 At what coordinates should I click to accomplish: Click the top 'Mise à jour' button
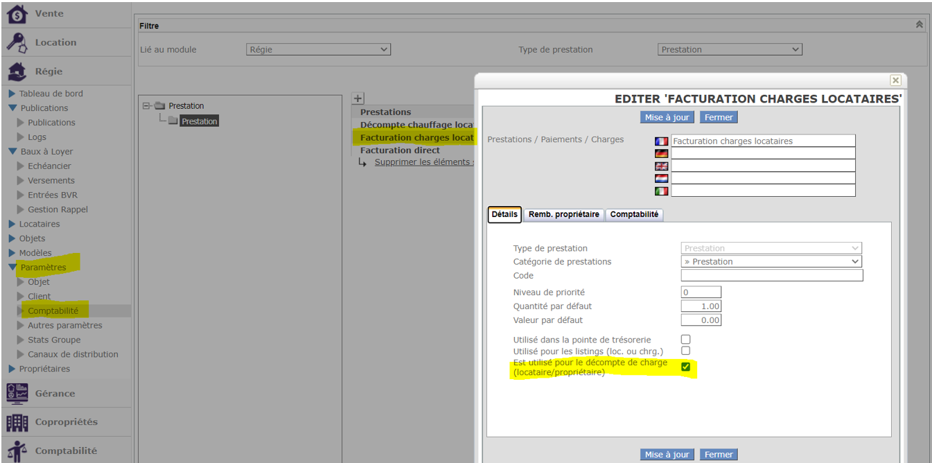click(x=667, y=117)
